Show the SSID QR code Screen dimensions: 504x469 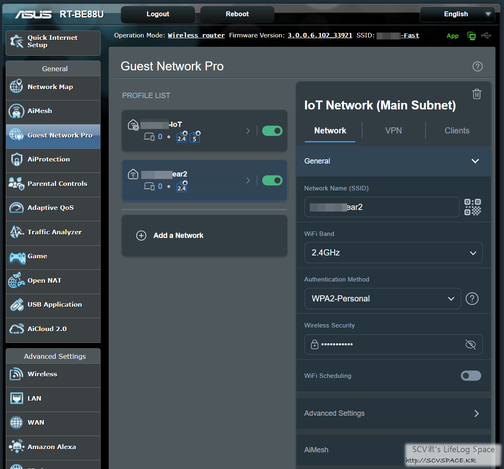point(473,207)
